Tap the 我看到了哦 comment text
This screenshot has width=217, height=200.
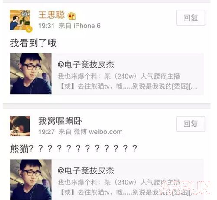33,43
